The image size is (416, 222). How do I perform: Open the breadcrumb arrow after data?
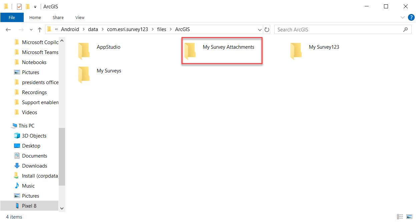(103, 29)
